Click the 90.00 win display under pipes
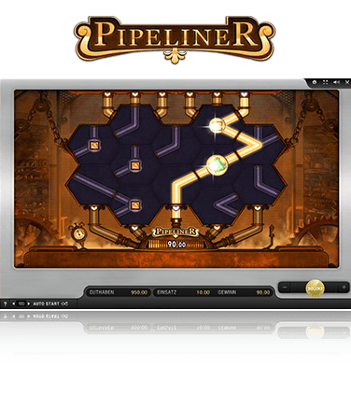Image resolution: width=351 pixels, height=394 pixels. click(x=176, y=245)
